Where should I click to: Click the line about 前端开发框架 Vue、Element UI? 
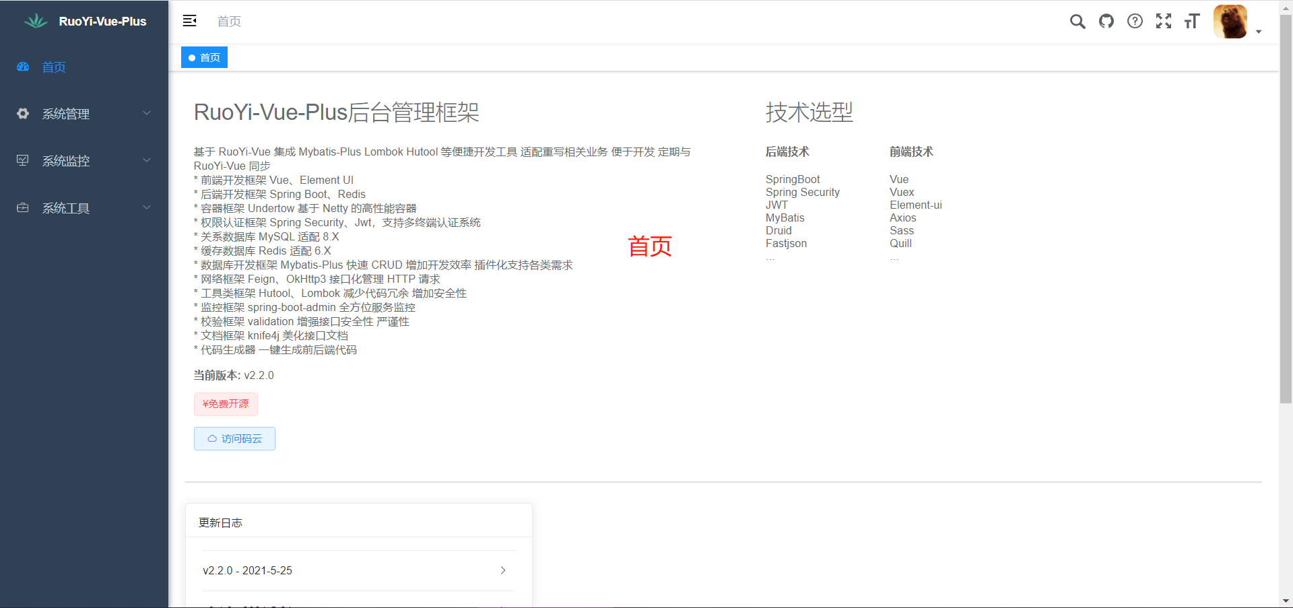click(273, 180)
